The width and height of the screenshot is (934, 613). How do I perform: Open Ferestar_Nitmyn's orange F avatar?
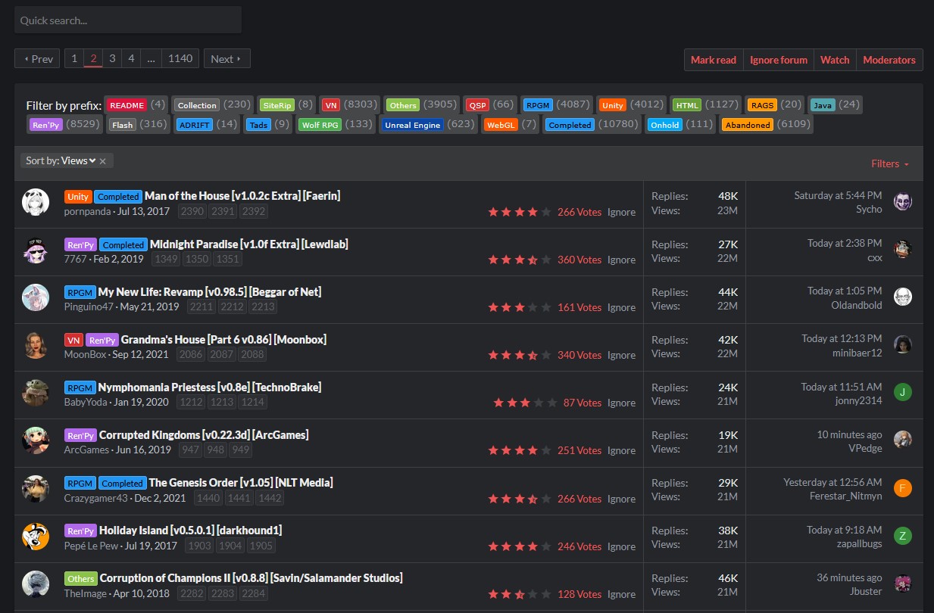[x=902, y=487]
